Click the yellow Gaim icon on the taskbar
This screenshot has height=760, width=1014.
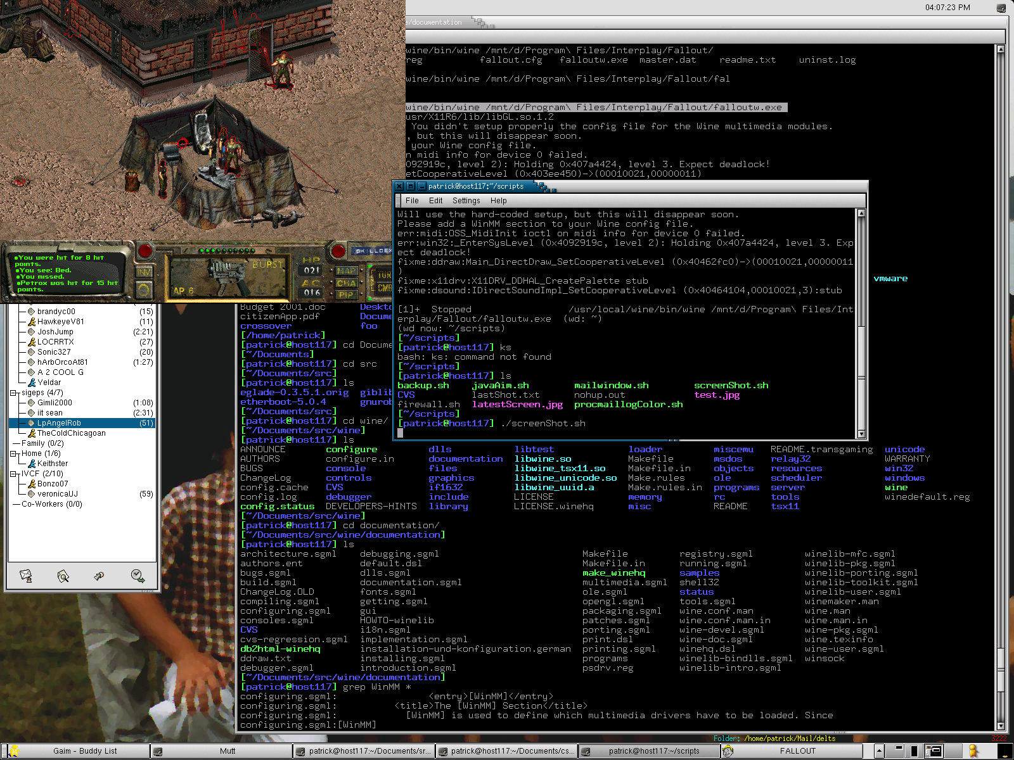tap(13, 751)
